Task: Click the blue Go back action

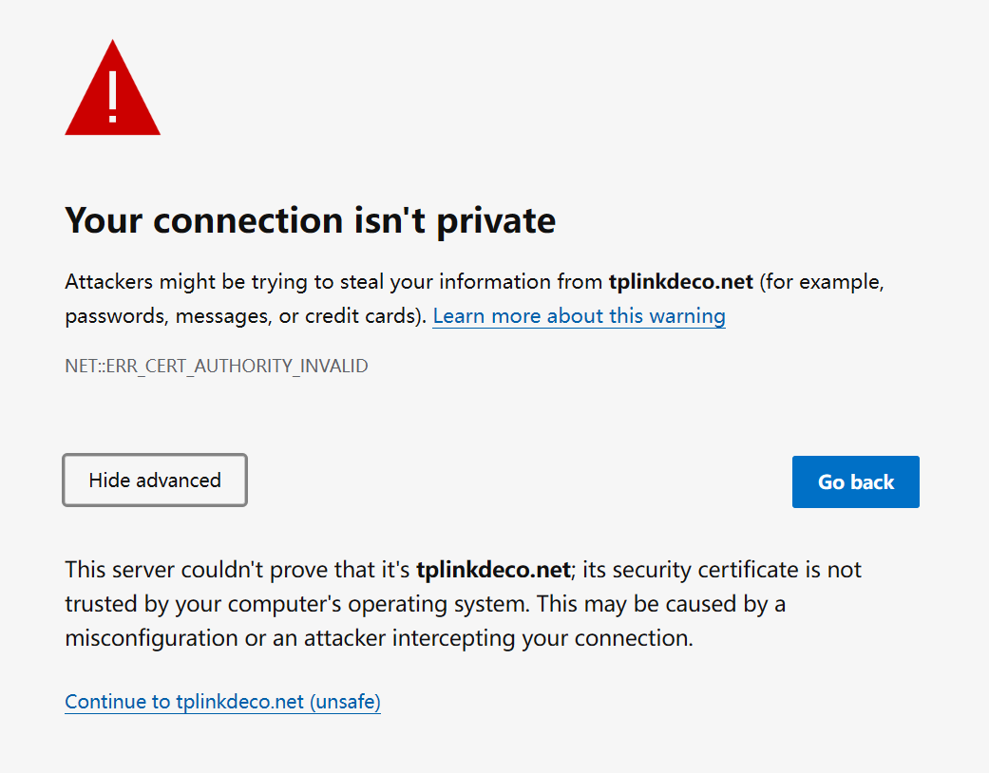Action: (x=854, y=481)
